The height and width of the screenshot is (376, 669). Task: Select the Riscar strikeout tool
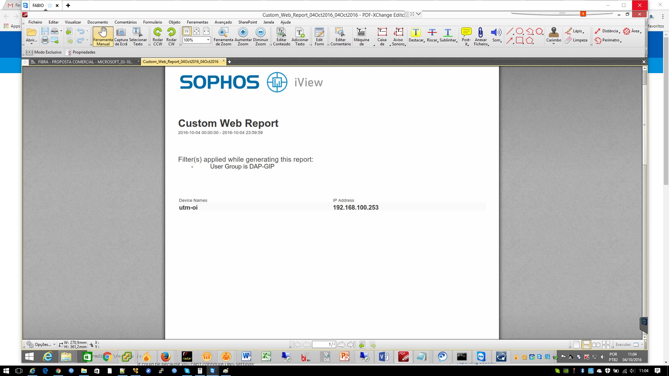coord(432,35)
